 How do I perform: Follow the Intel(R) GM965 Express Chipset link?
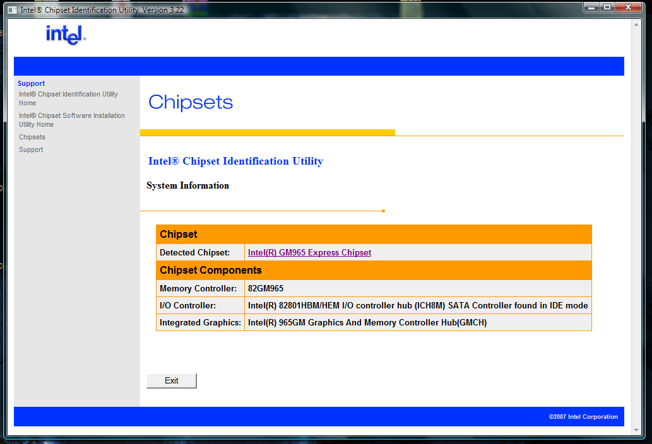pyautogui.click(x=309, y=252)
